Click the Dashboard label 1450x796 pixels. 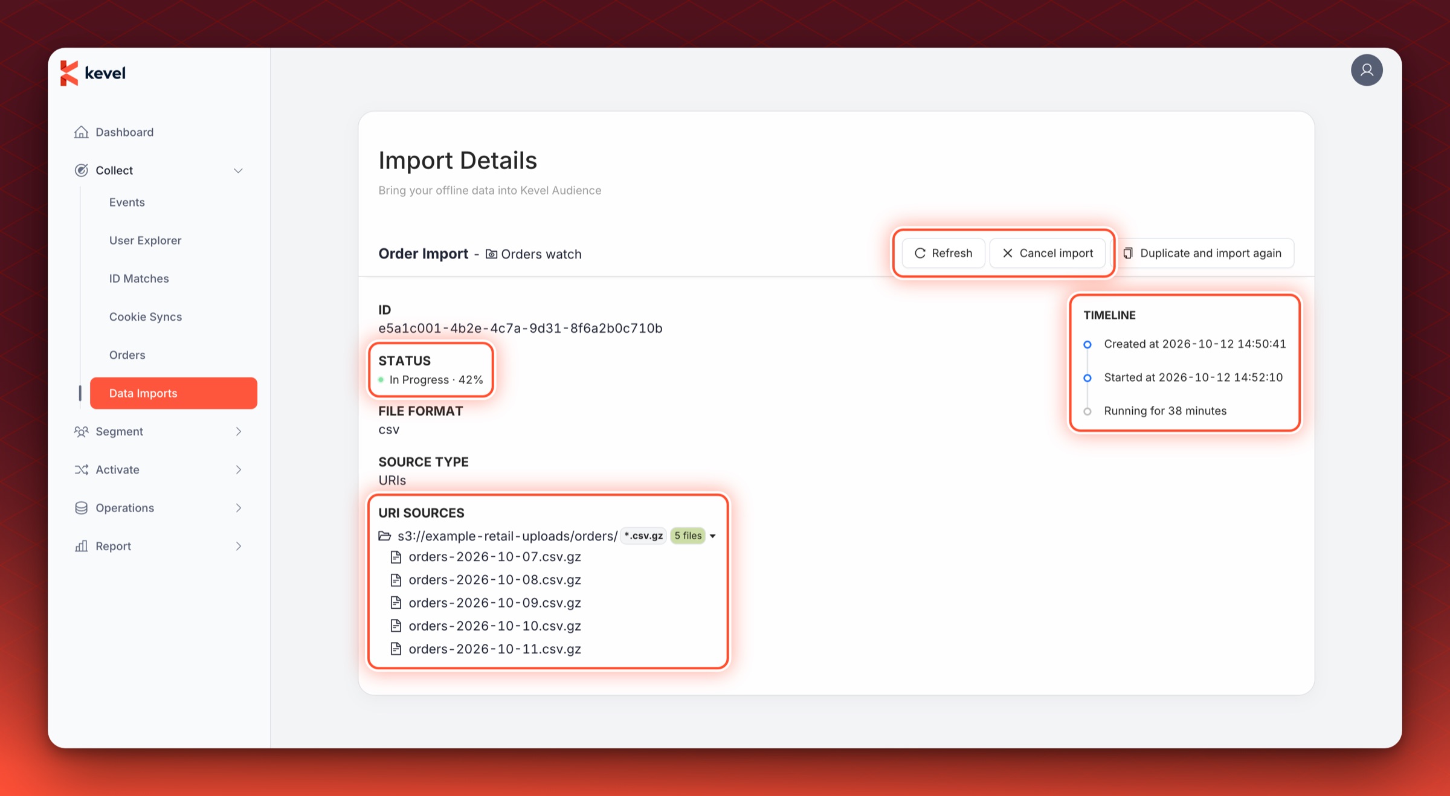pyautogui.click(x=124, y=132)
